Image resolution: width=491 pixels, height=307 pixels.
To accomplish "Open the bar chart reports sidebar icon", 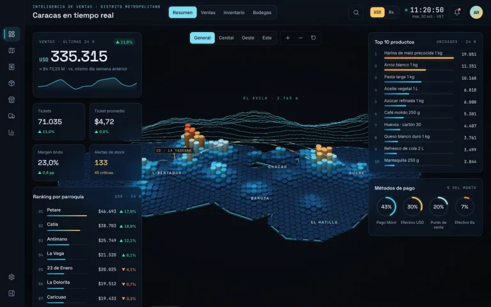I will pyautogui.click(x=12, y=132).
